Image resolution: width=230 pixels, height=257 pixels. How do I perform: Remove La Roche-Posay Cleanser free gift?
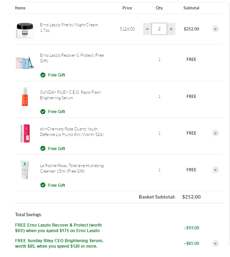coord(215,170)
